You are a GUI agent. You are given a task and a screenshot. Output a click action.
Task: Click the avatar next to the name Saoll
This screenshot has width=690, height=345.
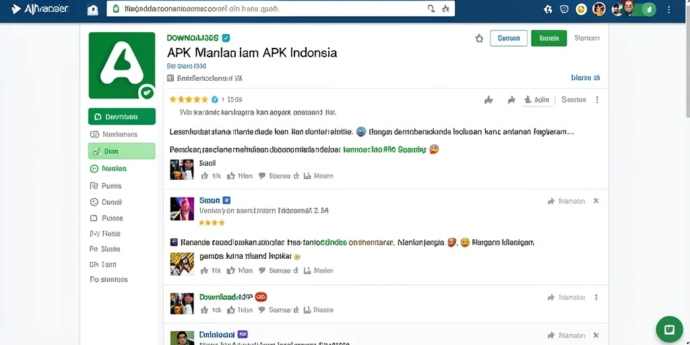(x=182, y=169)
